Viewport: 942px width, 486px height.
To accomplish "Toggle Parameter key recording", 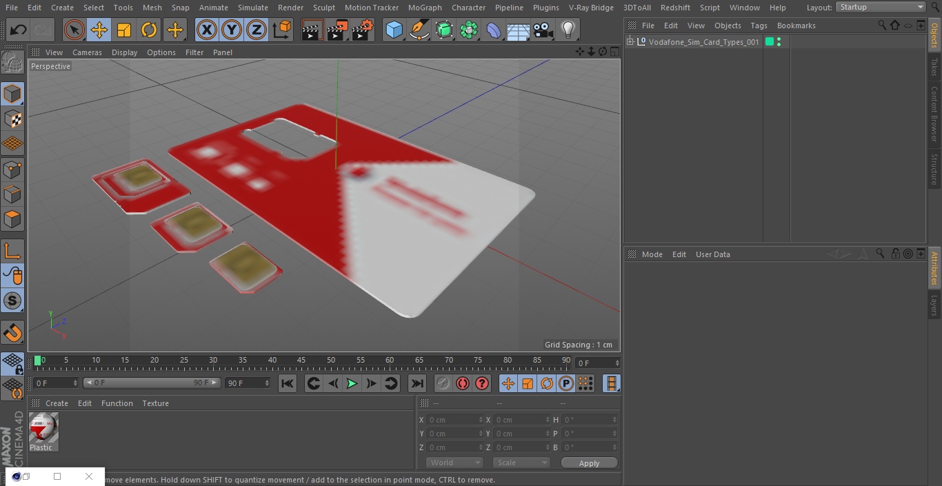I will pyautogui.click(x=566, y=383).
